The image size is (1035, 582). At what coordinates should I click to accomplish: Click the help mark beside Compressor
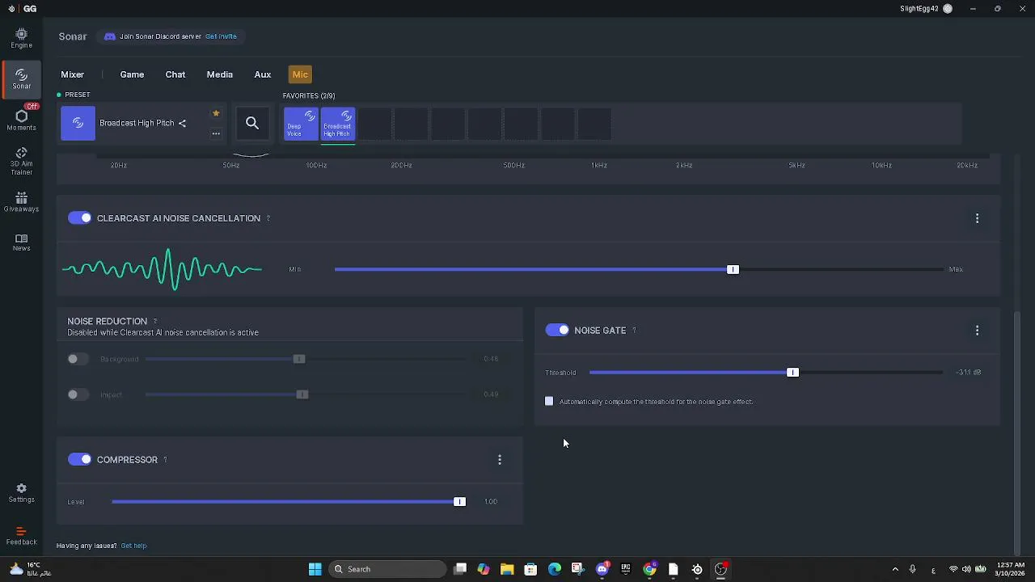[165, 459]
